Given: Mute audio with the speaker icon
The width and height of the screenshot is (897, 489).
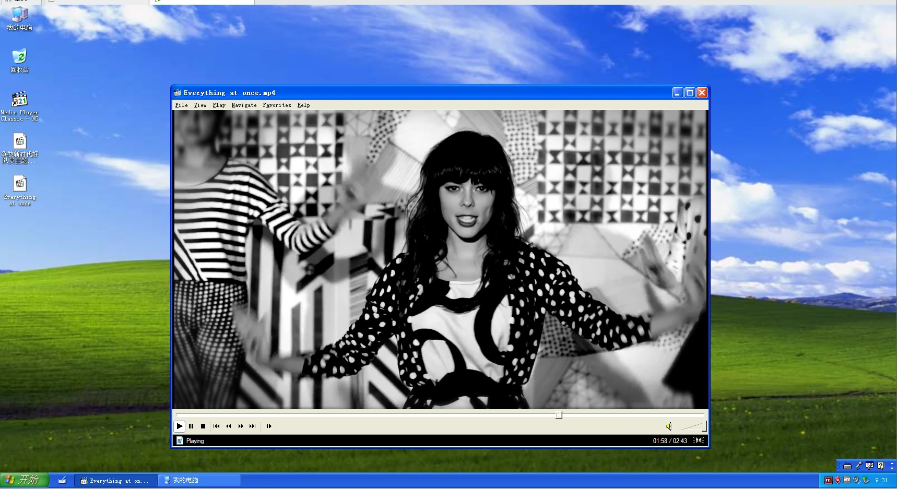Looking at the screenshot, I should pos(668,426).
